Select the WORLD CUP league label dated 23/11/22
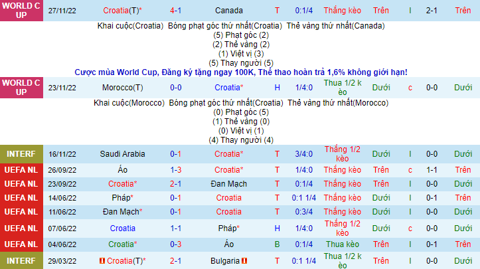Image resolution: width=480 pixels, height=269 pixels. pyautogui.click(x=21, y=88)
